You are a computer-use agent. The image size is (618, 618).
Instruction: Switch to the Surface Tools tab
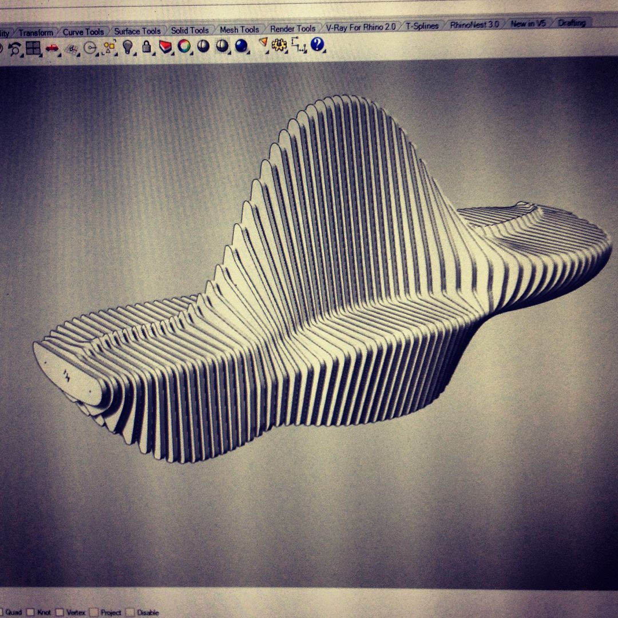click(x=137, y=31)
